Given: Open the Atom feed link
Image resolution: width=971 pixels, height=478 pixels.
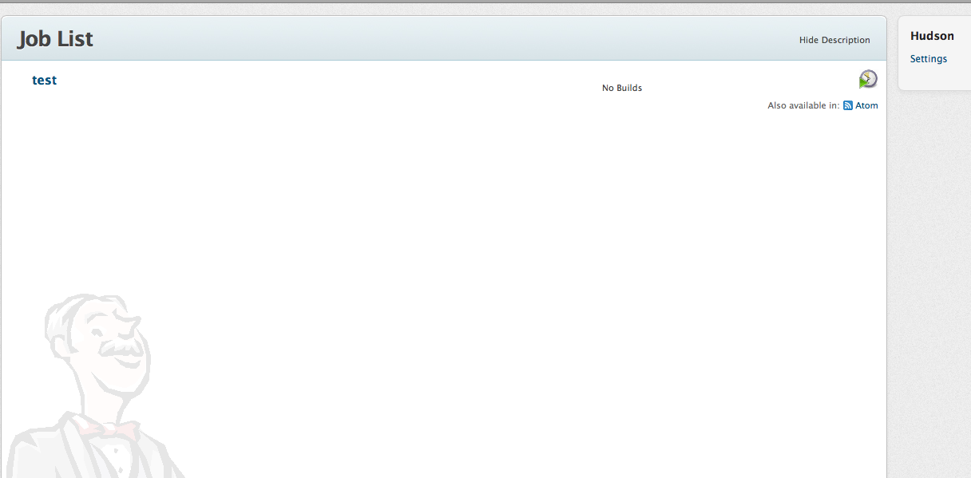Looking at the screenshot, I should click(x=866, y=105).
